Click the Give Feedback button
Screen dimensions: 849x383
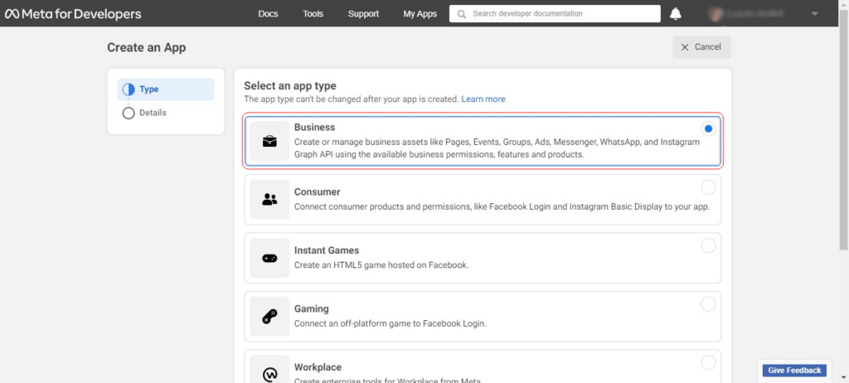point(794,371)
